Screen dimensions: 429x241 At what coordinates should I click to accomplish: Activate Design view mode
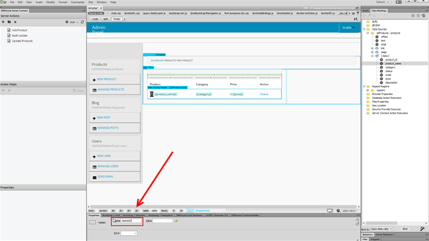[117, 19]
